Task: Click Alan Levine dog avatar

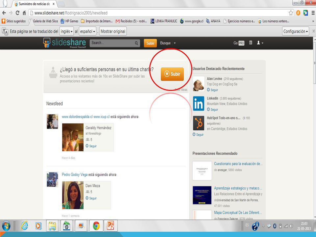Action: [198, 84]
